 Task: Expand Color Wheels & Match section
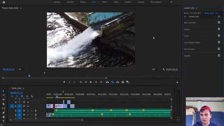coord(192,42)
